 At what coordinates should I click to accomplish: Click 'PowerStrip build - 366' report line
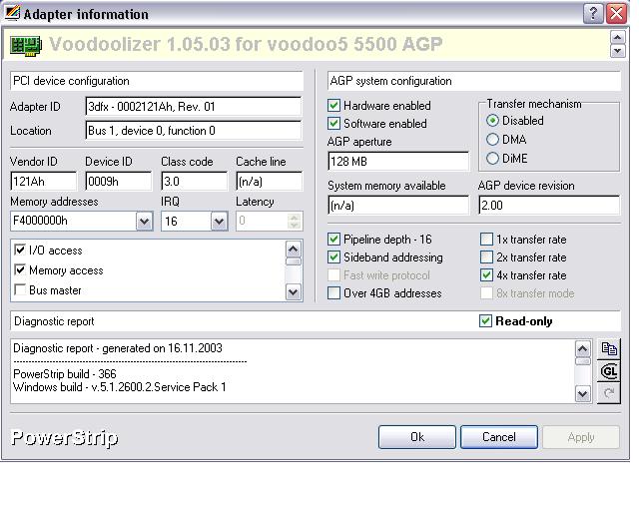(x=65, y=374)
